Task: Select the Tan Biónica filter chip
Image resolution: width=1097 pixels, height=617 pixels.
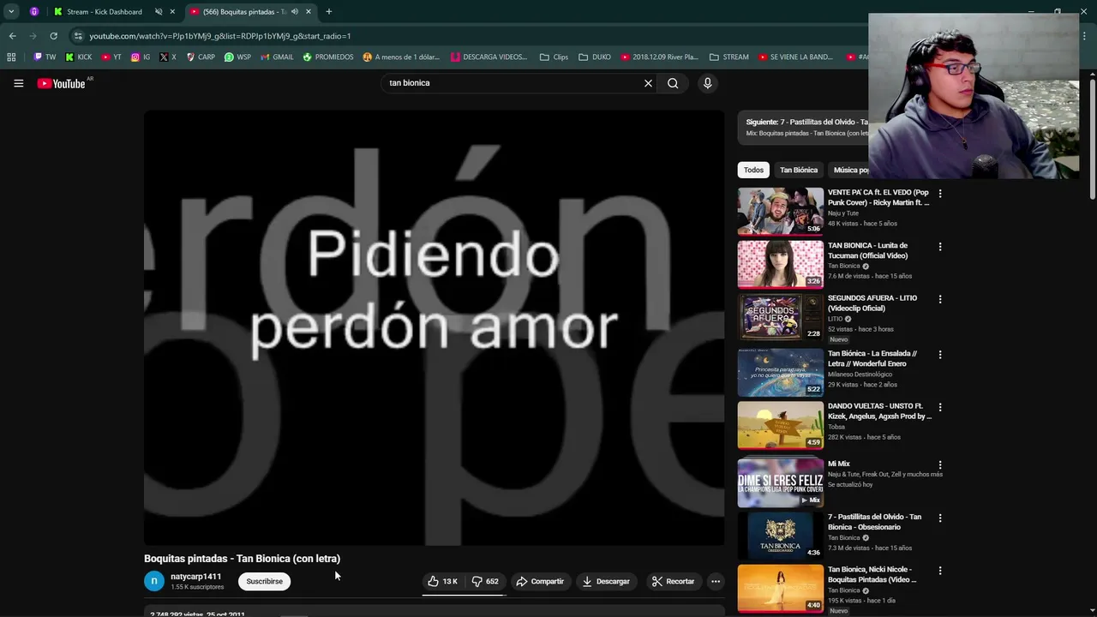Action: pyautogui.click(x=799, y=170)
